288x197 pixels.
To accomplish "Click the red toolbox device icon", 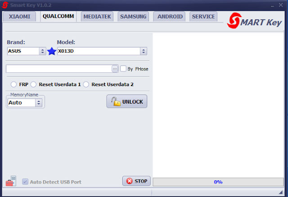I will 11,181.
